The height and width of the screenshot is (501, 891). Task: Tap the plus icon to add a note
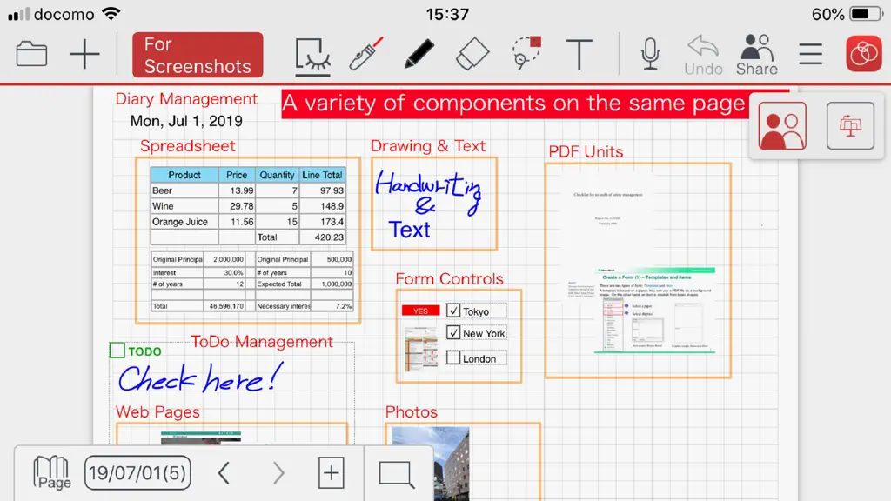[84, 54]
